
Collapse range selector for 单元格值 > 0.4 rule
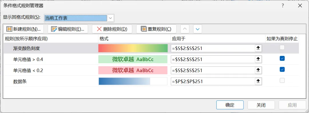point(258,59)
